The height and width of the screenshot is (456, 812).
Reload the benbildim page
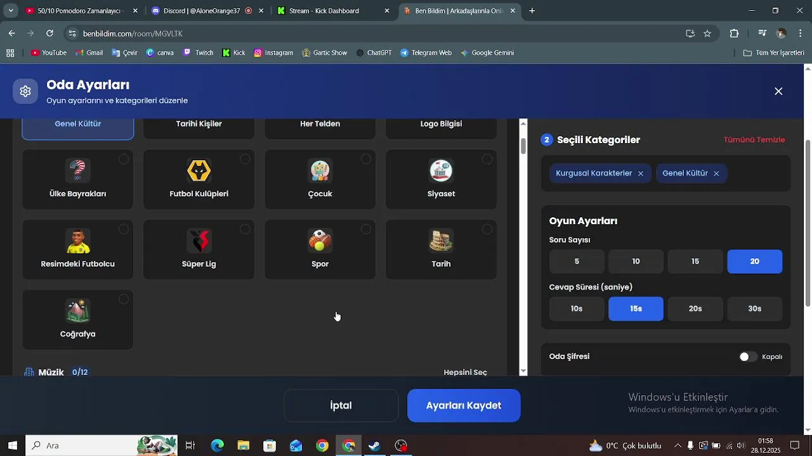(x=49, y=34)
